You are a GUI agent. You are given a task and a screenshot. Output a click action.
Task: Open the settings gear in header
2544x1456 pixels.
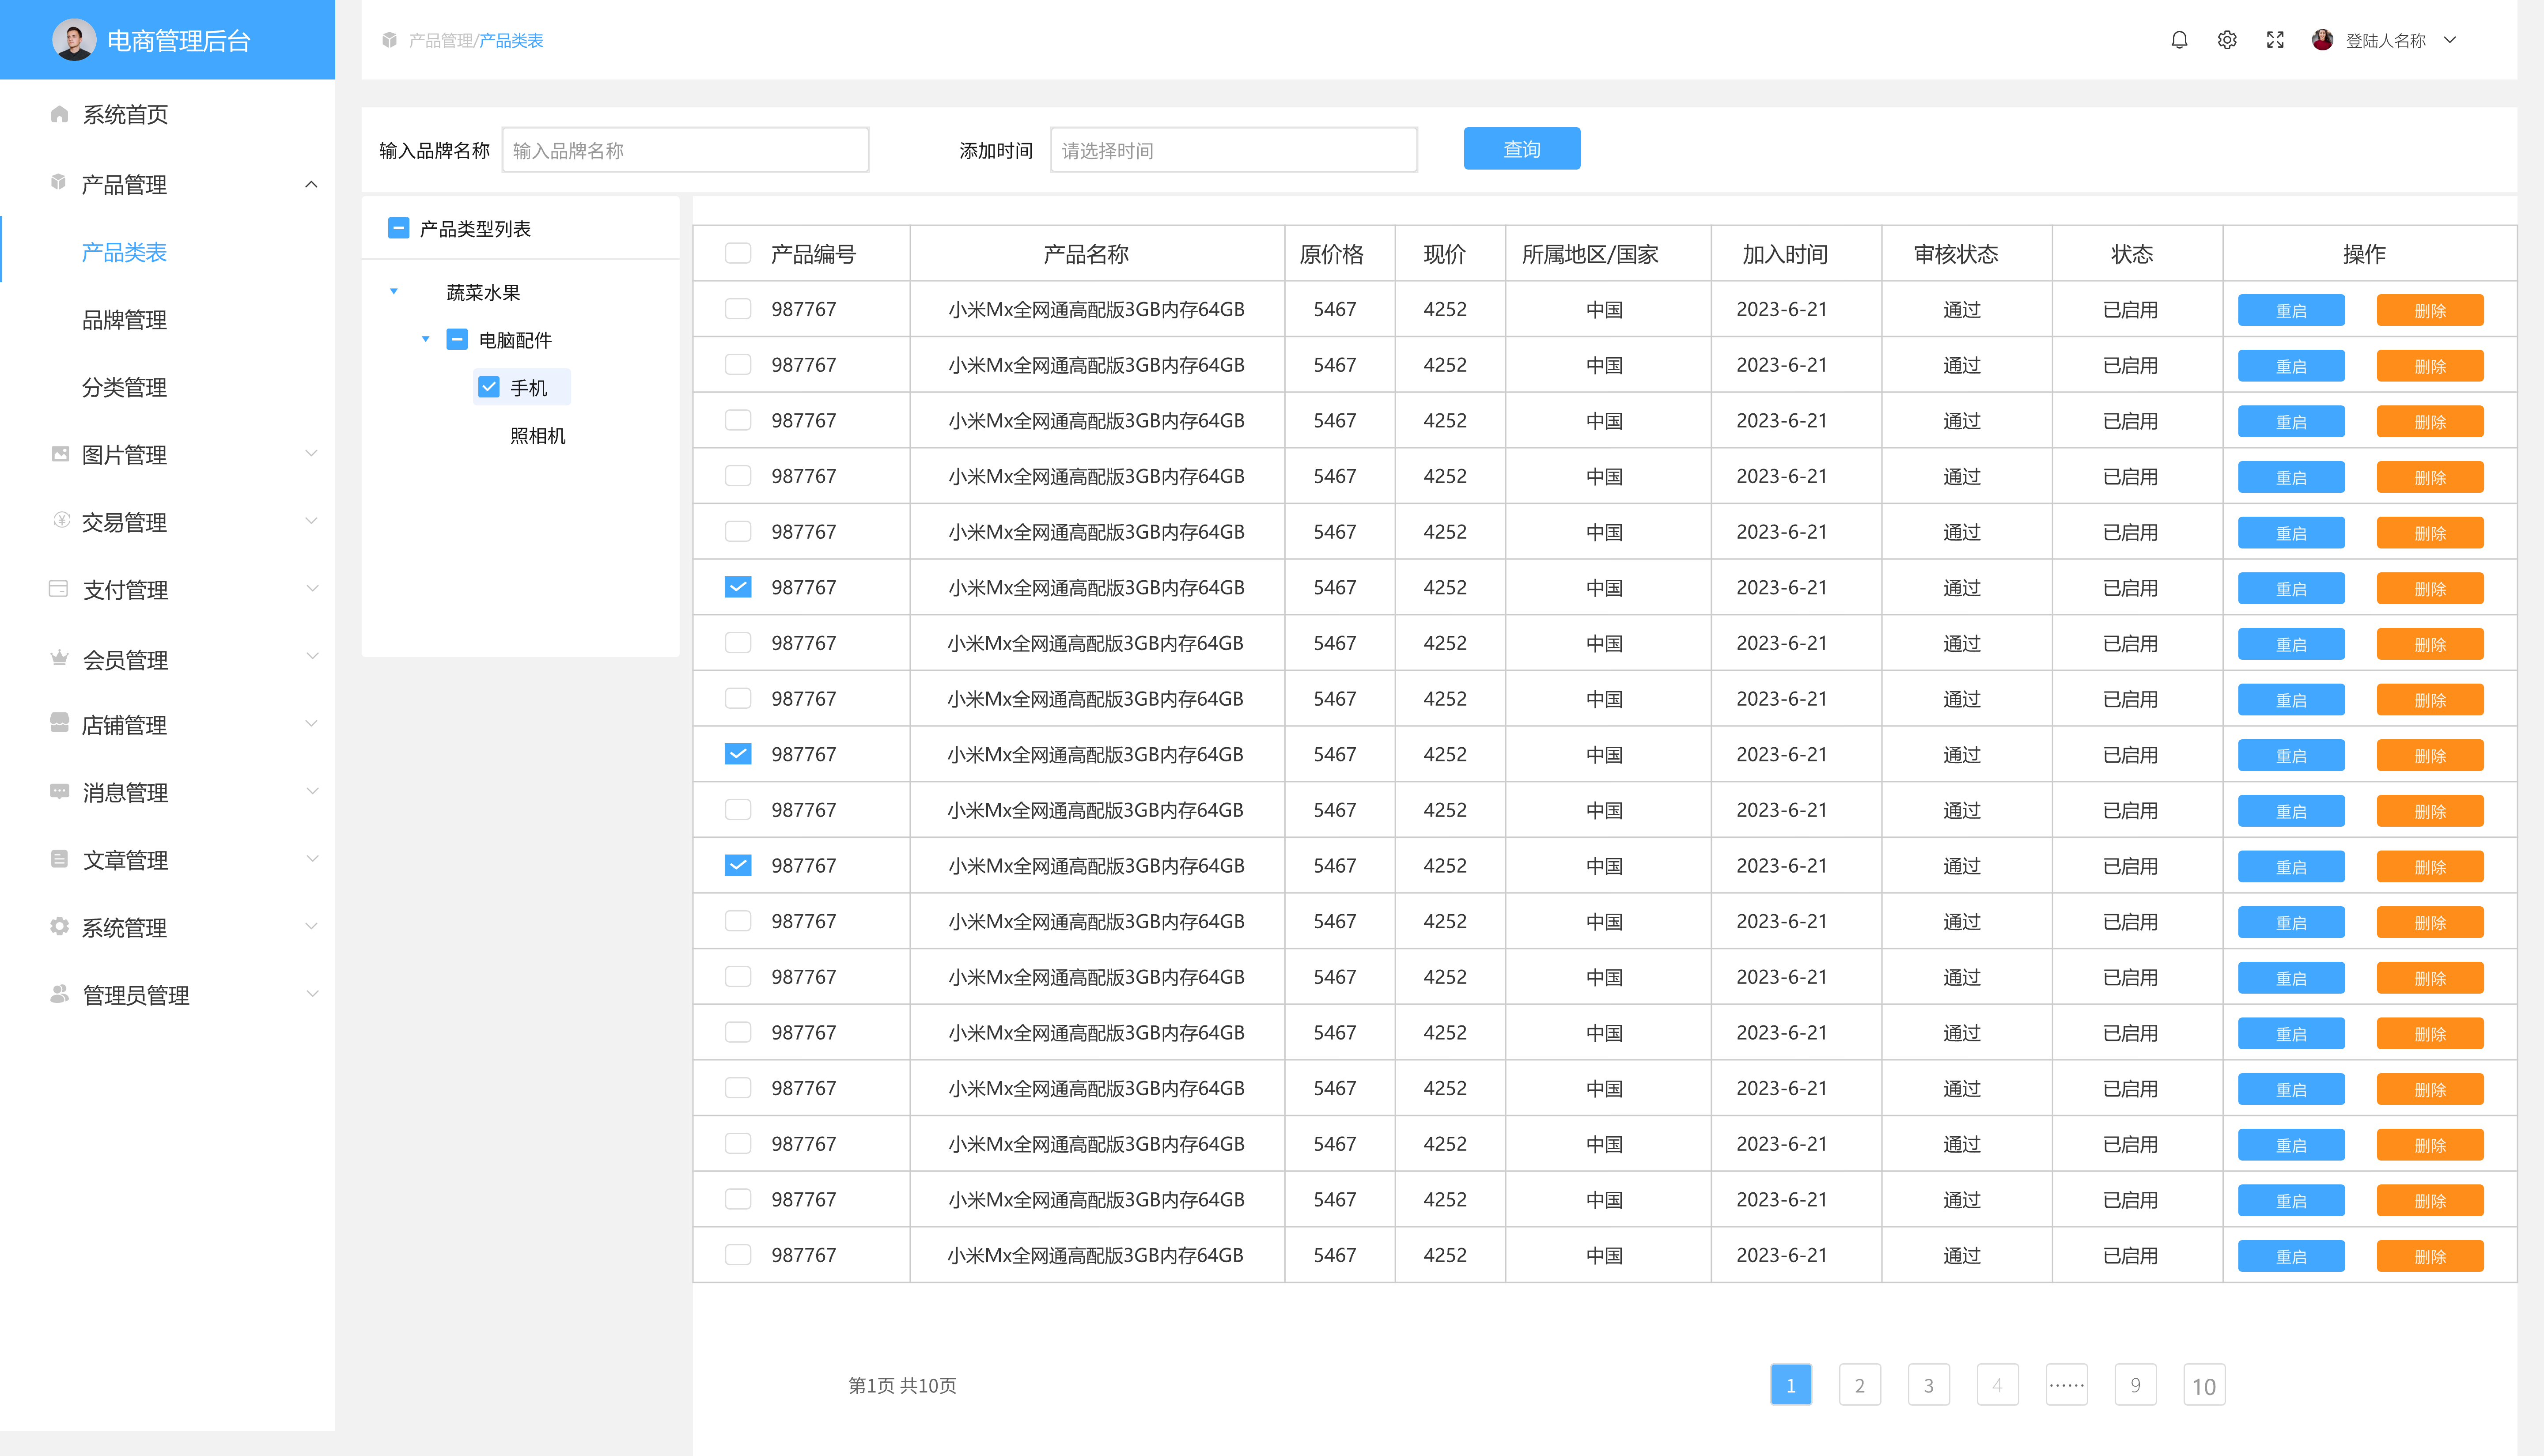click(2227, 40)
